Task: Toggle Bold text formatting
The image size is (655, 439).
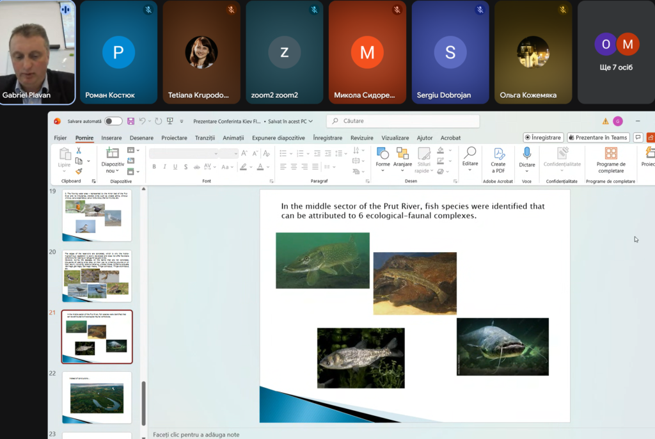Action: pyautogui.click(x=154, y=167)
